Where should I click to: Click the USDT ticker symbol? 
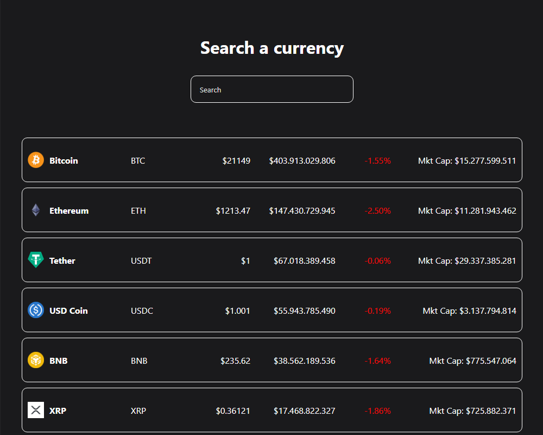click(x=141, y=260)
